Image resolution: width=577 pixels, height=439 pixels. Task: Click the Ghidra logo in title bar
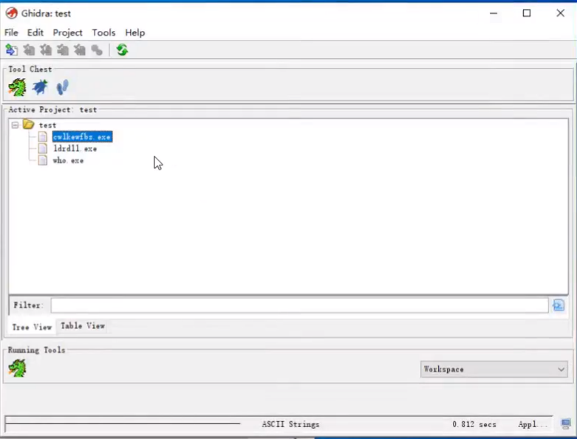point(11,13)
